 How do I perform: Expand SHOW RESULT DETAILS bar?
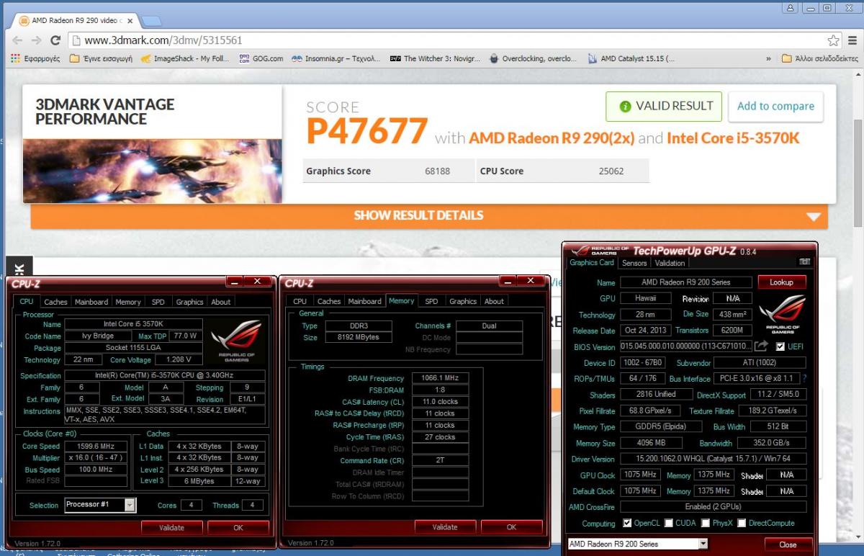pos(429,215)
